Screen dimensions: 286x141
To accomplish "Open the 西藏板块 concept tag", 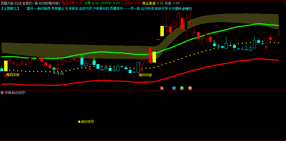I will tap(116, 8).
